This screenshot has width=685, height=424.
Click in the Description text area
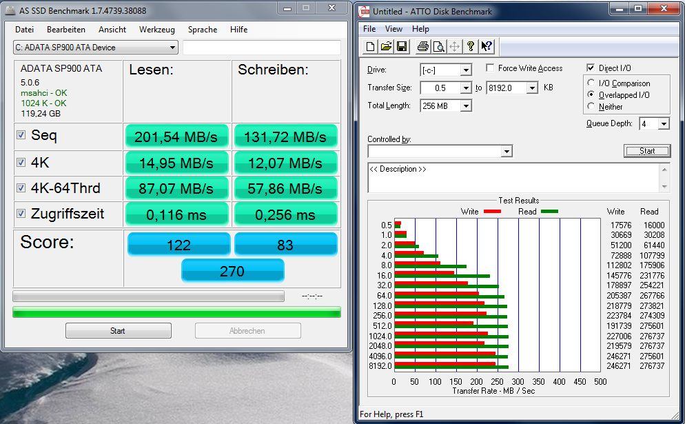(514, 178)
